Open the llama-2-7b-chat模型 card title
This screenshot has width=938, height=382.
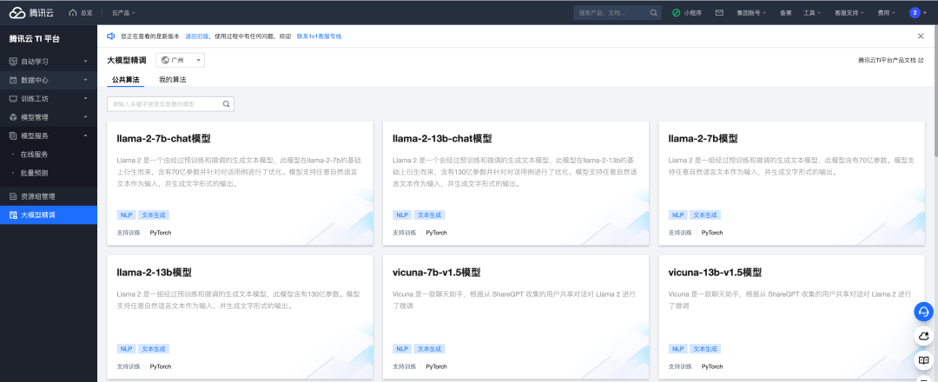164,139
